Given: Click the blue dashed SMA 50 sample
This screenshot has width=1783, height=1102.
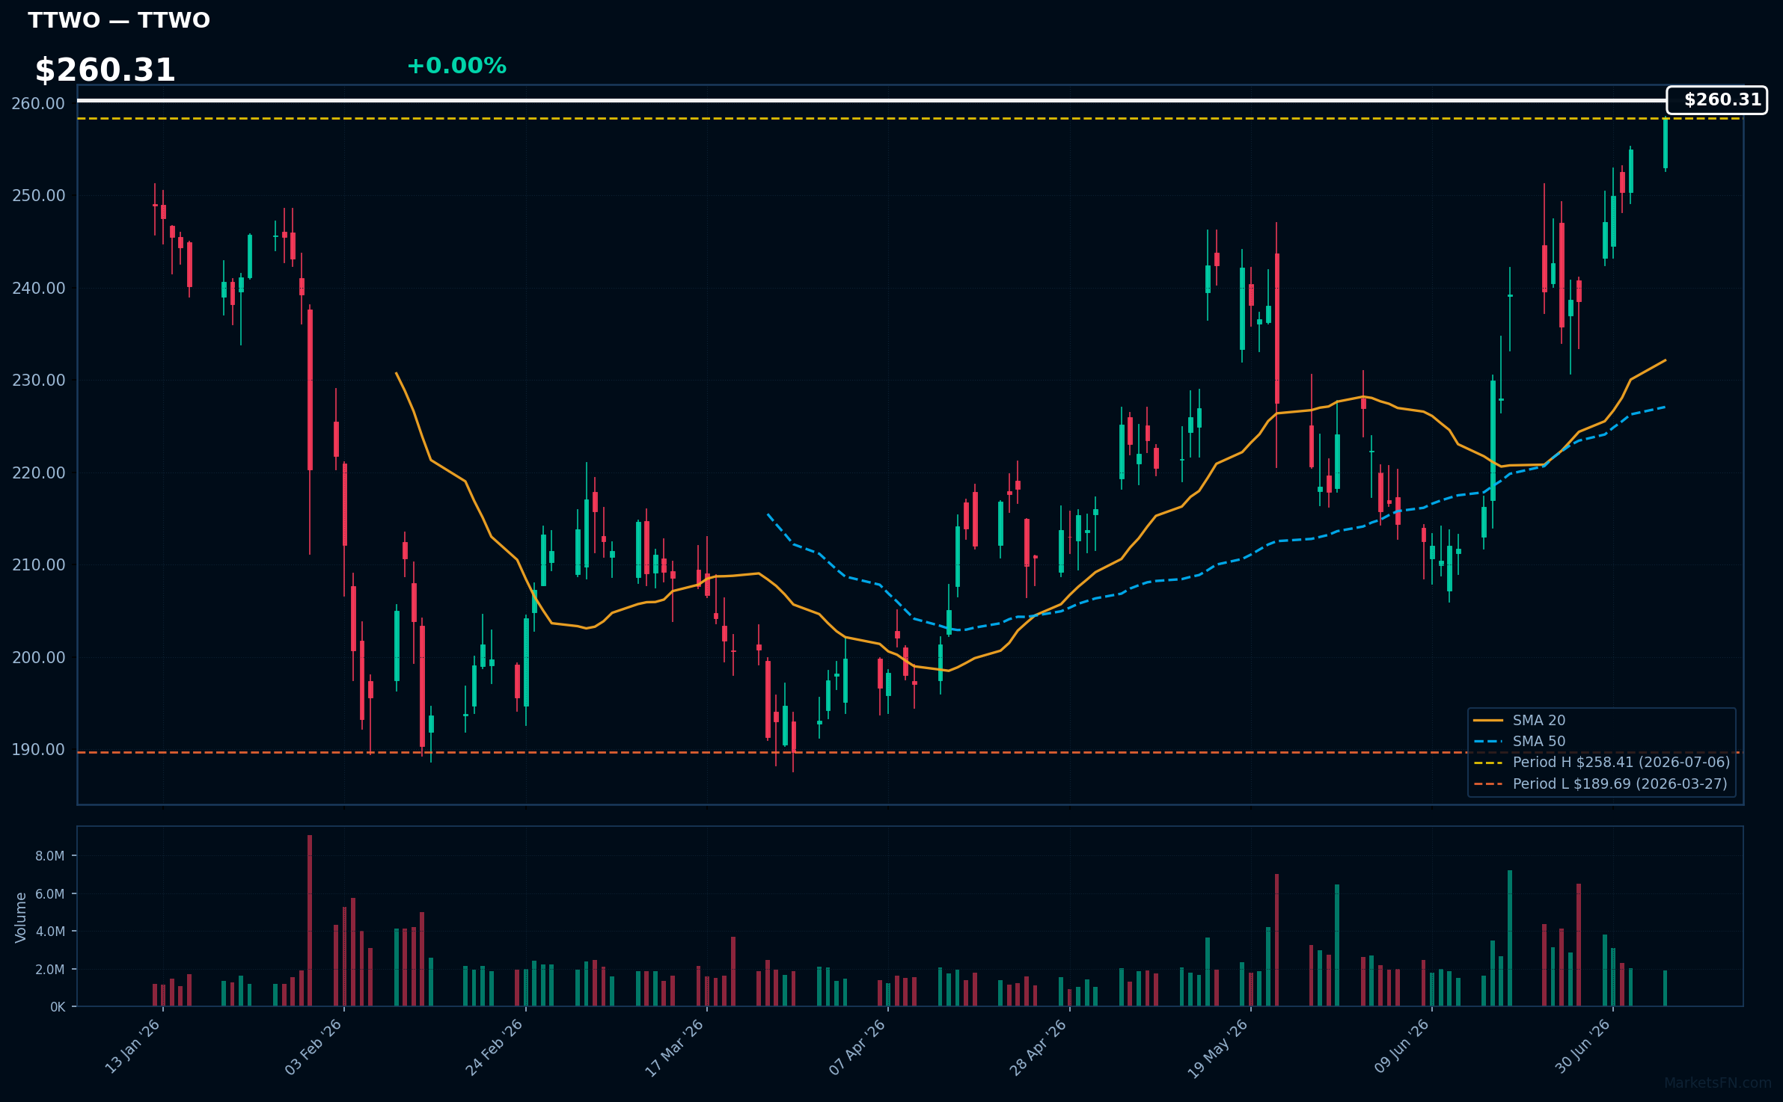Looking at the screenshot, I should click(1488, 742).
